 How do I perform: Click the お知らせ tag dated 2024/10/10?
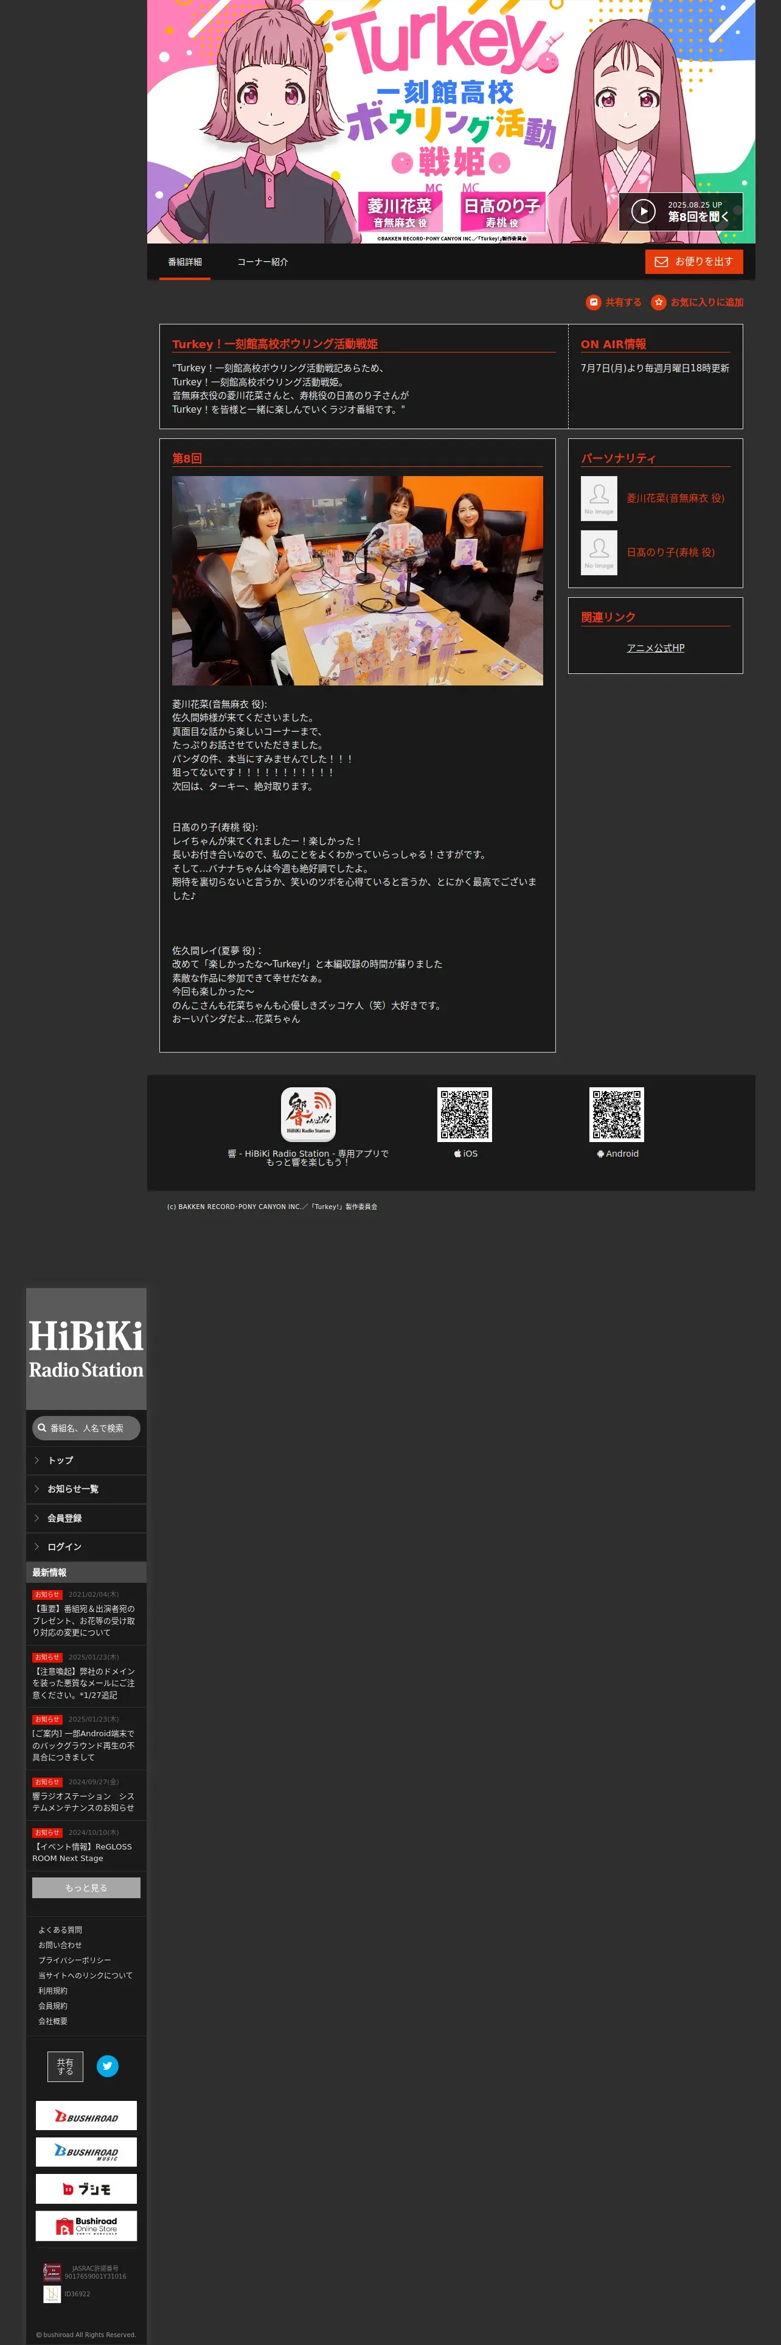coord(47,1832)
